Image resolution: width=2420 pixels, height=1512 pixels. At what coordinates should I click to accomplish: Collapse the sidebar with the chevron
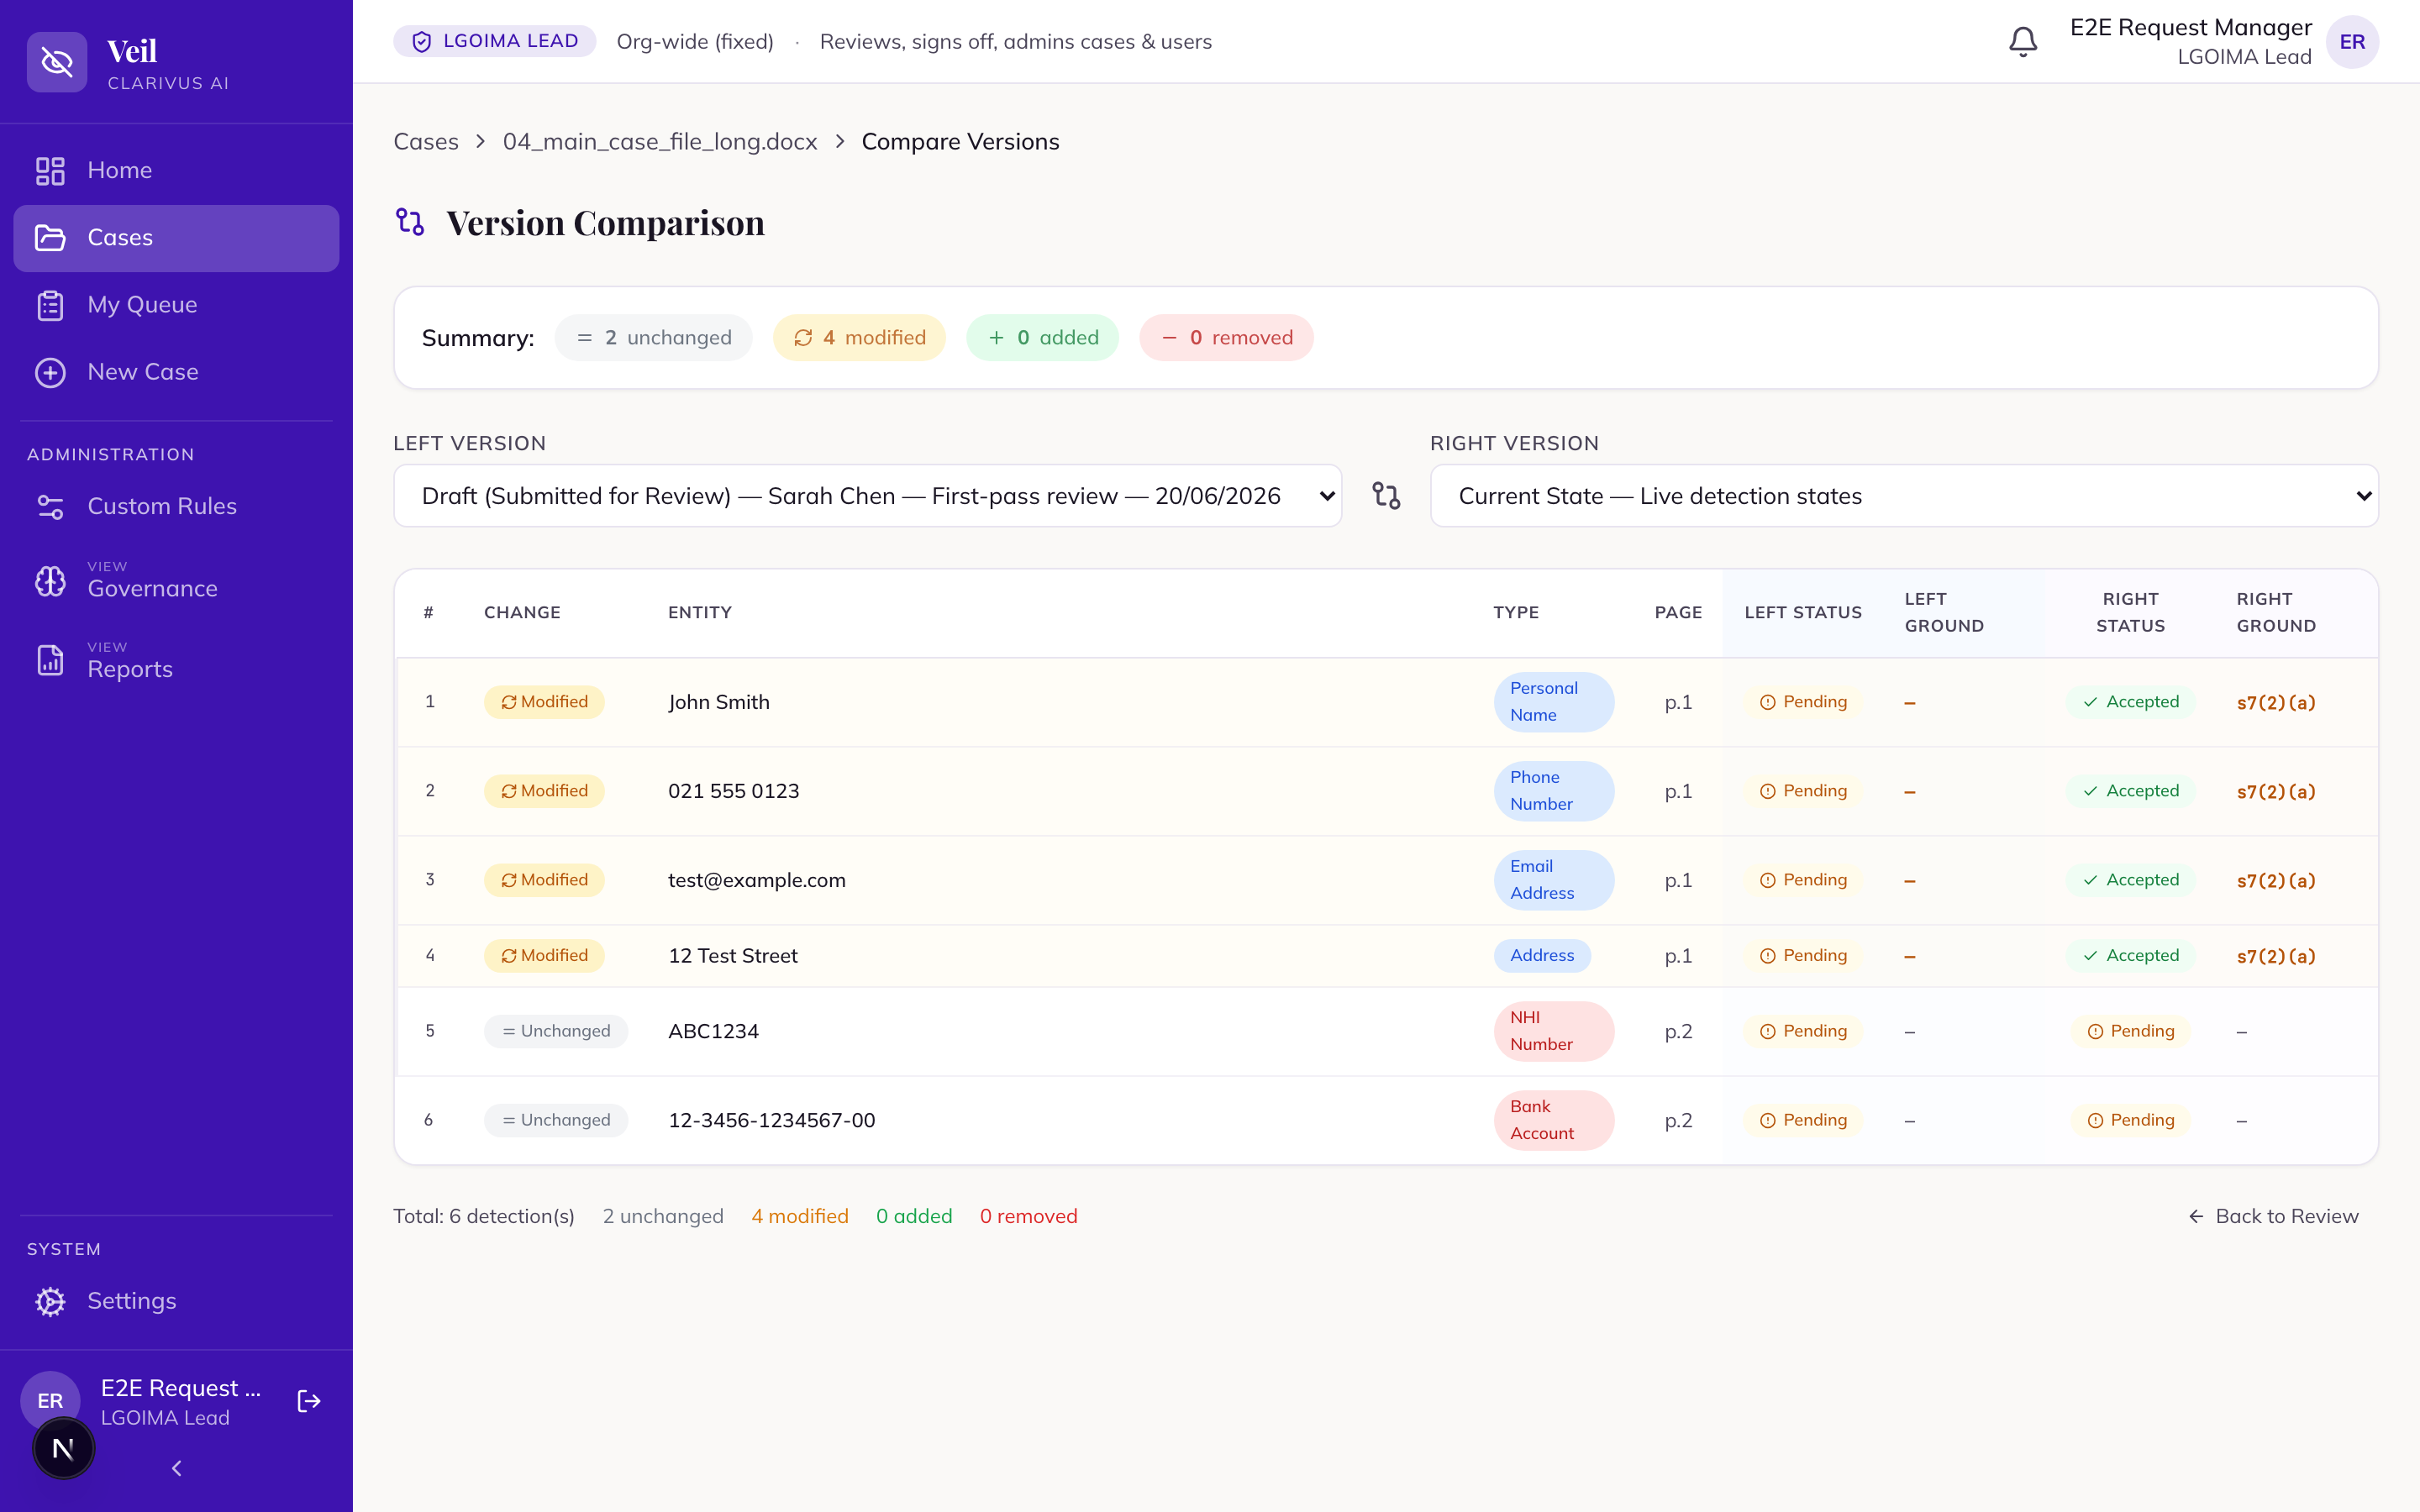click(x=176, y=1468)
